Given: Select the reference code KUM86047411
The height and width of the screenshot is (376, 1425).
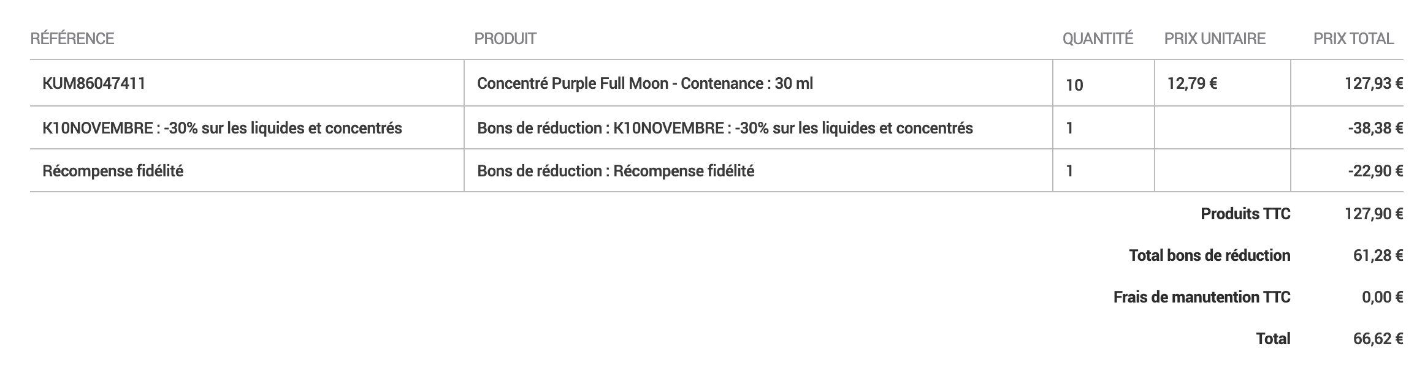Looking at the screenshot, I should pos(94,83).
